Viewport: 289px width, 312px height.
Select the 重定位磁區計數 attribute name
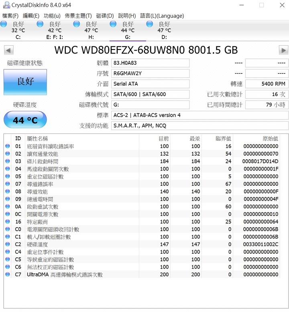[x=45, y=177]
